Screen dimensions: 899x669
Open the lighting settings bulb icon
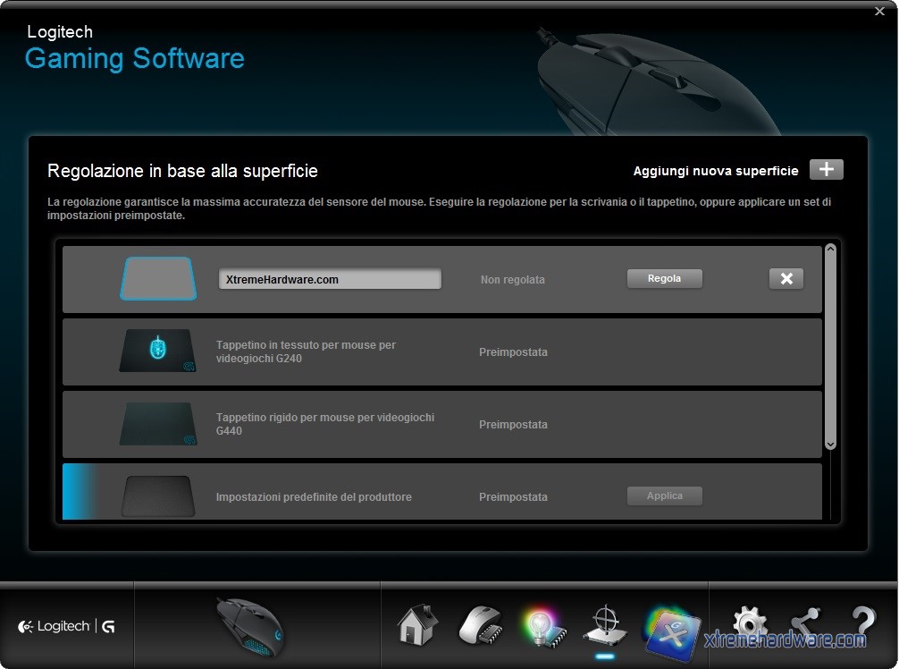tap(542, 624)
